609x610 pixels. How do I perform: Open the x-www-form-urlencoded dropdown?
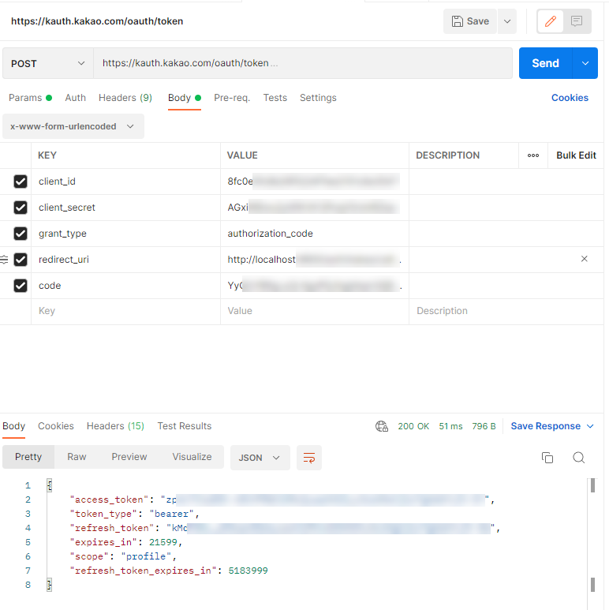click(73, 126)
